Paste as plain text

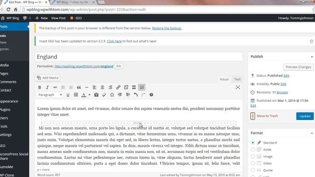pos(96,95)
